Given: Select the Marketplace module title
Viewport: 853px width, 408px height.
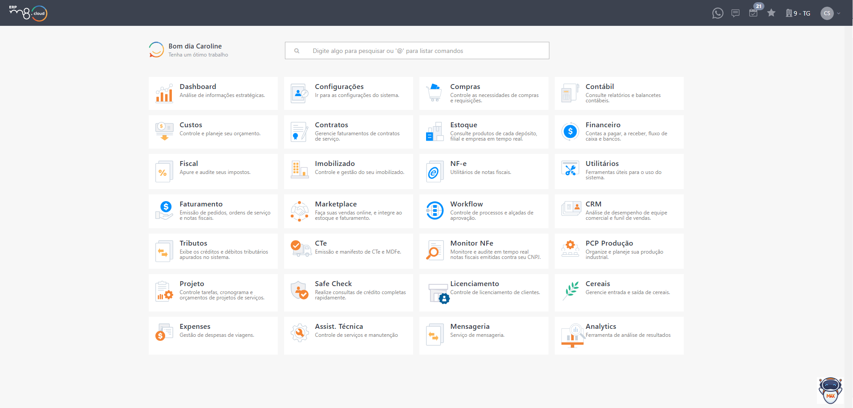Looking at the screenshot, I should tap(336, 204).
